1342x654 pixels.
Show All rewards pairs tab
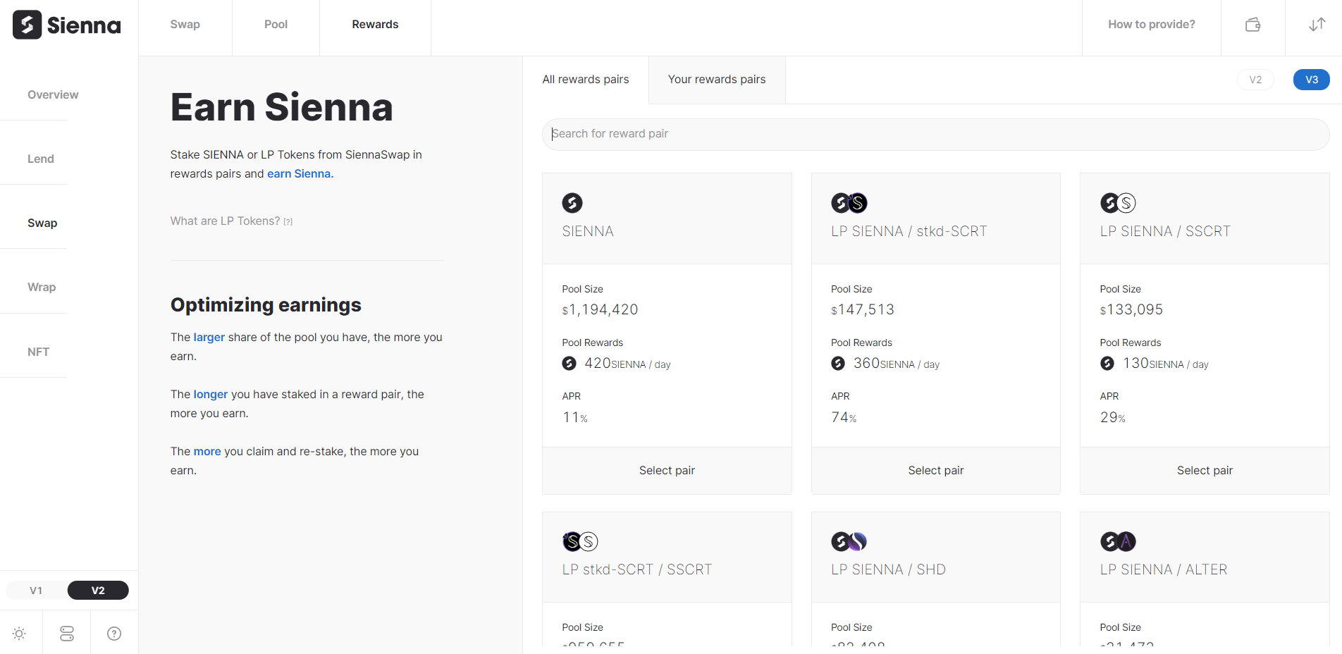(586, 80)
